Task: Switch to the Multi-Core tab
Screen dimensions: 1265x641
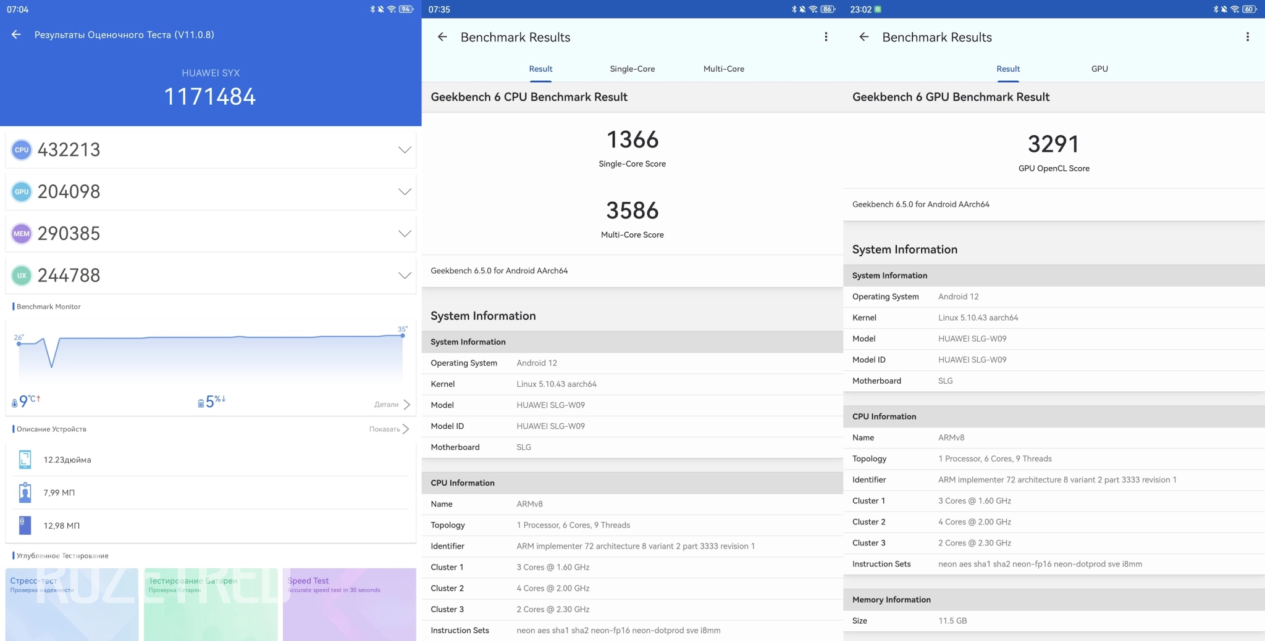Action: [x=723, y=69]
